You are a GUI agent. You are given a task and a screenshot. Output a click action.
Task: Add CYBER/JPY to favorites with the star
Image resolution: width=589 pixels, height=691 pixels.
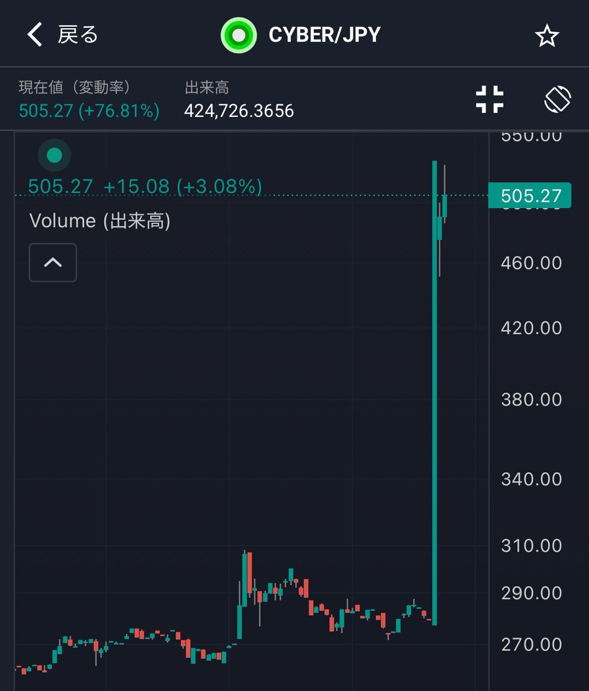pos(546,36)
